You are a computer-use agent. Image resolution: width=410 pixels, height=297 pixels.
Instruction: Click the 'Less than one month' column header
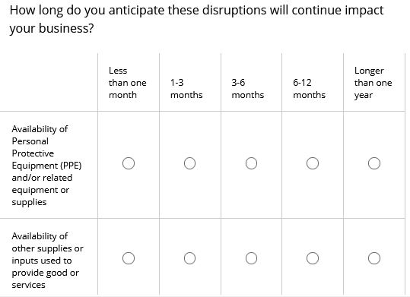128,83
